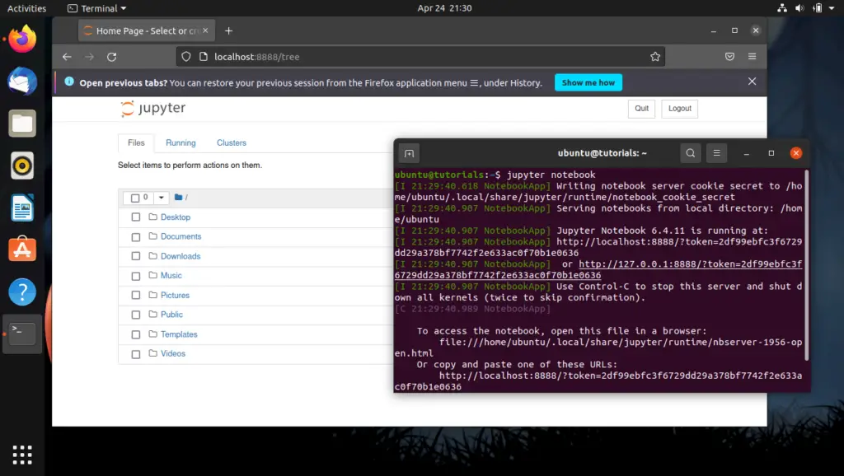
Task: Open Show Applications grid in dock
Action: tap(22, 455)
